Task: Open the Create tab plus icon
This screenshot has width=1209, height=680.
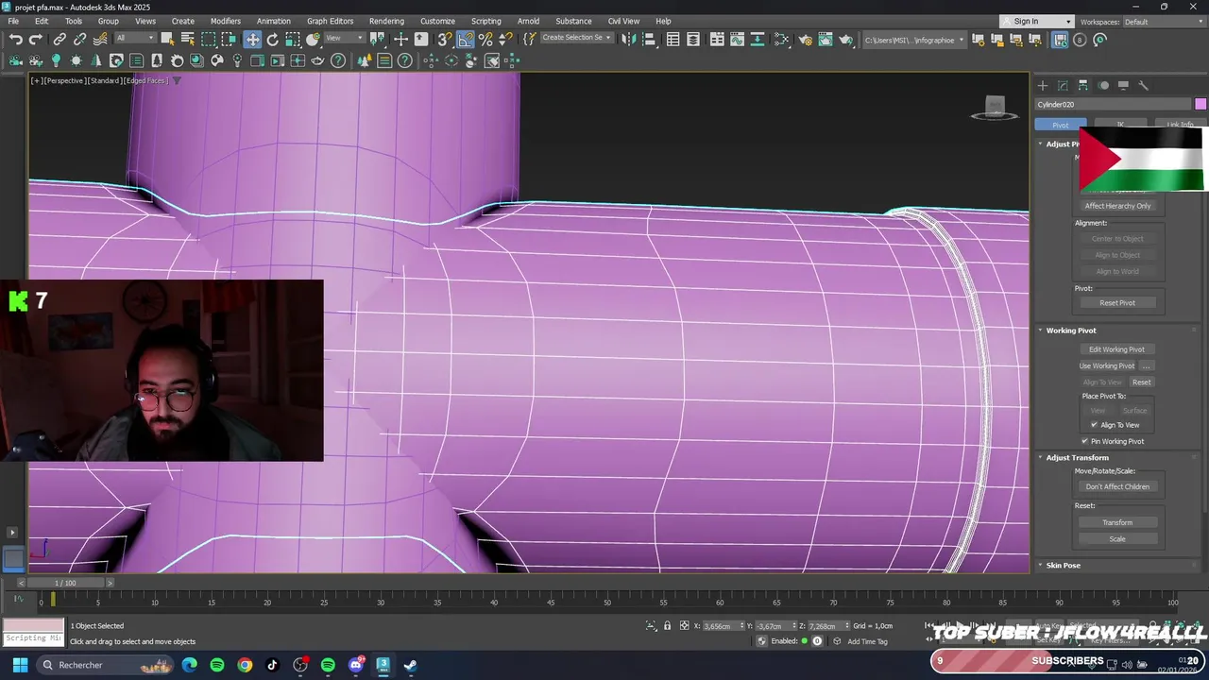Action: 1043,85
